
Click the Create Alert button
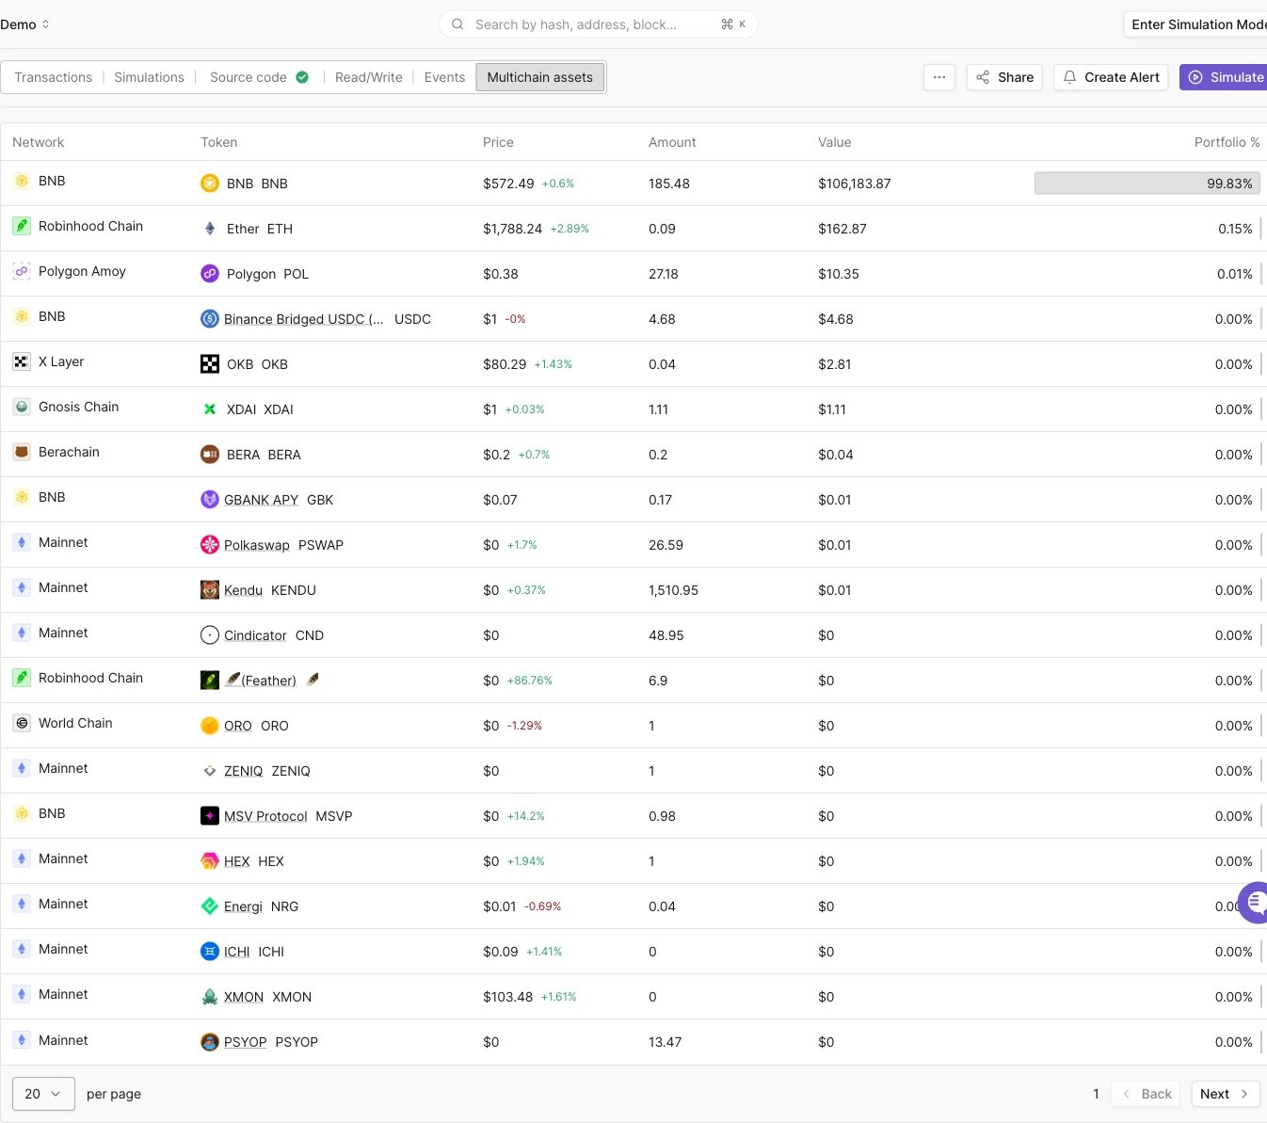click(x=1111, y=77)
